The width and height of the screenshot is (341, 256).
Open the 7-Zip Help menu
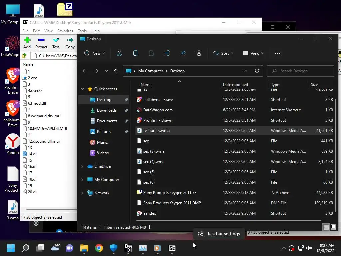click(95, 31)
